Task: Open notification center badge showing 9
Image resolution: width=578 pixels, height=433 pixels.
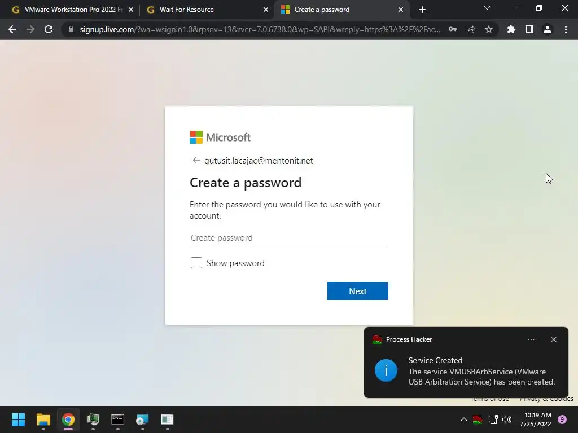Action: tap(562, 419)
